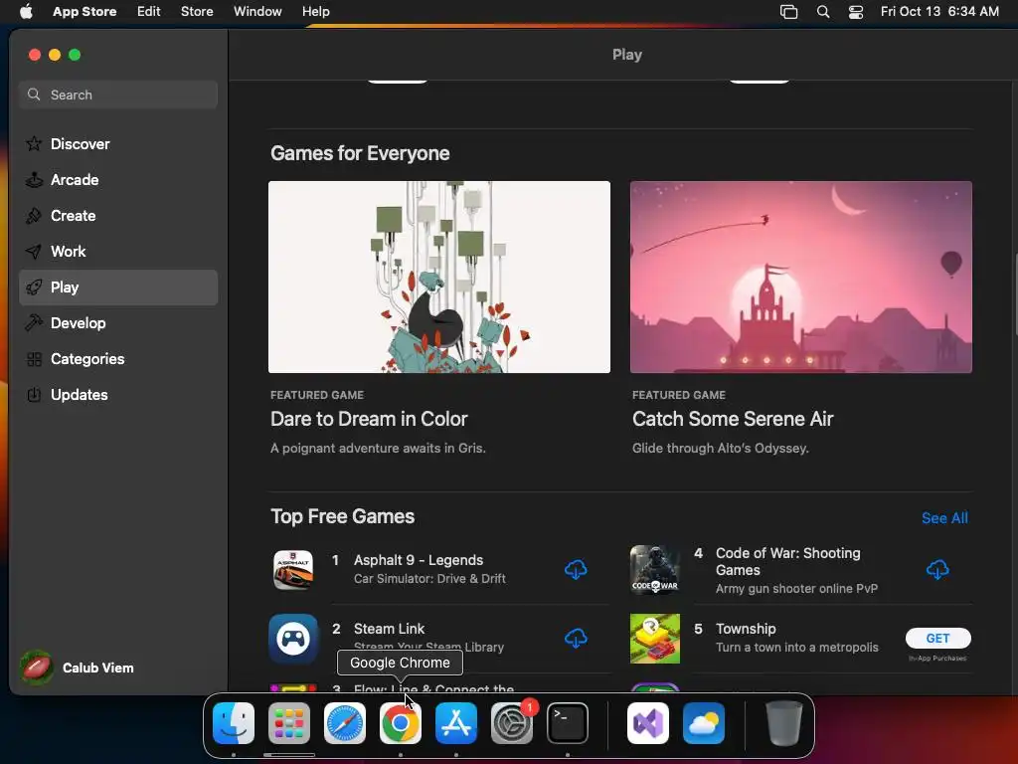1018x764 pixels.
Task: Open the Catch Some Serene Air story
Action: point(733,419)
